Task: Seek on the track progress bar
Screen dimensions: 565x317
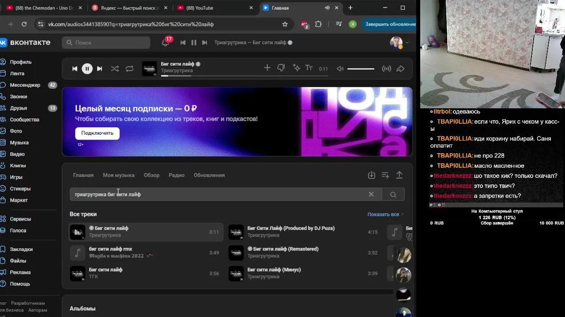Action: click(245, 76)
